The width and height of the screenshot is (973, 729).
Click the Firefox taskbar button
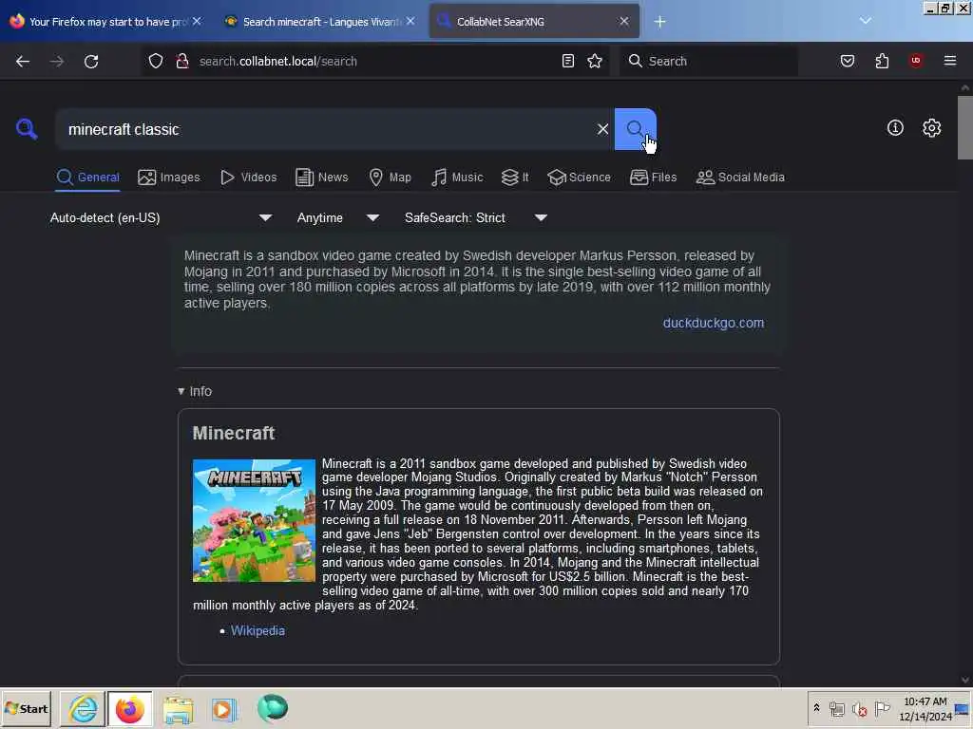[x=129, y=708]
